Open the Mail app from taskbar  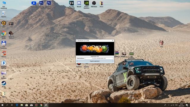pos(31,105)
